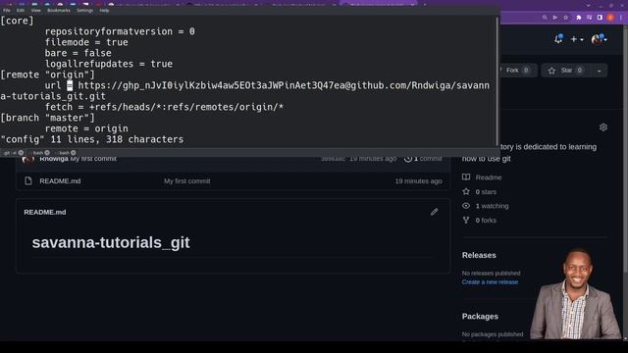This screenshot has width=628, height=353.
Task: Expand the dropdown arrow beside Star
Action: click(599, 71)
